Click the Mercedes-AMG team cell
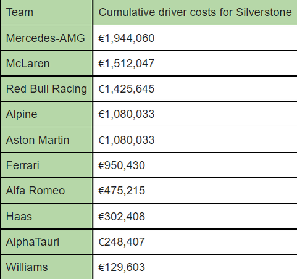The height and width of the screenshot is (279, 297). [46, 38]
